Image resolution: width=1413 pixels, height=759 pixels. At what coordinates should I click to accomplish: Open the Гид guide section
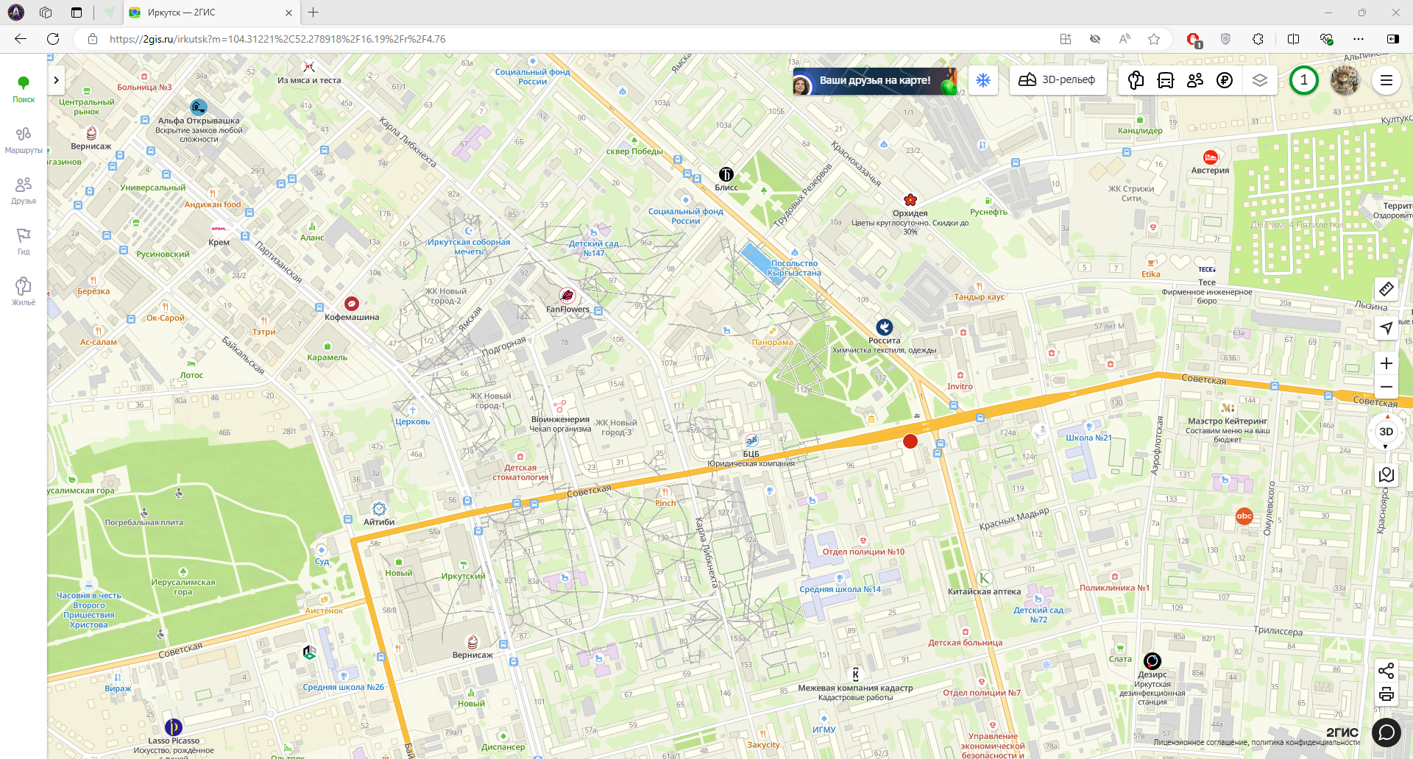[24, 242]
